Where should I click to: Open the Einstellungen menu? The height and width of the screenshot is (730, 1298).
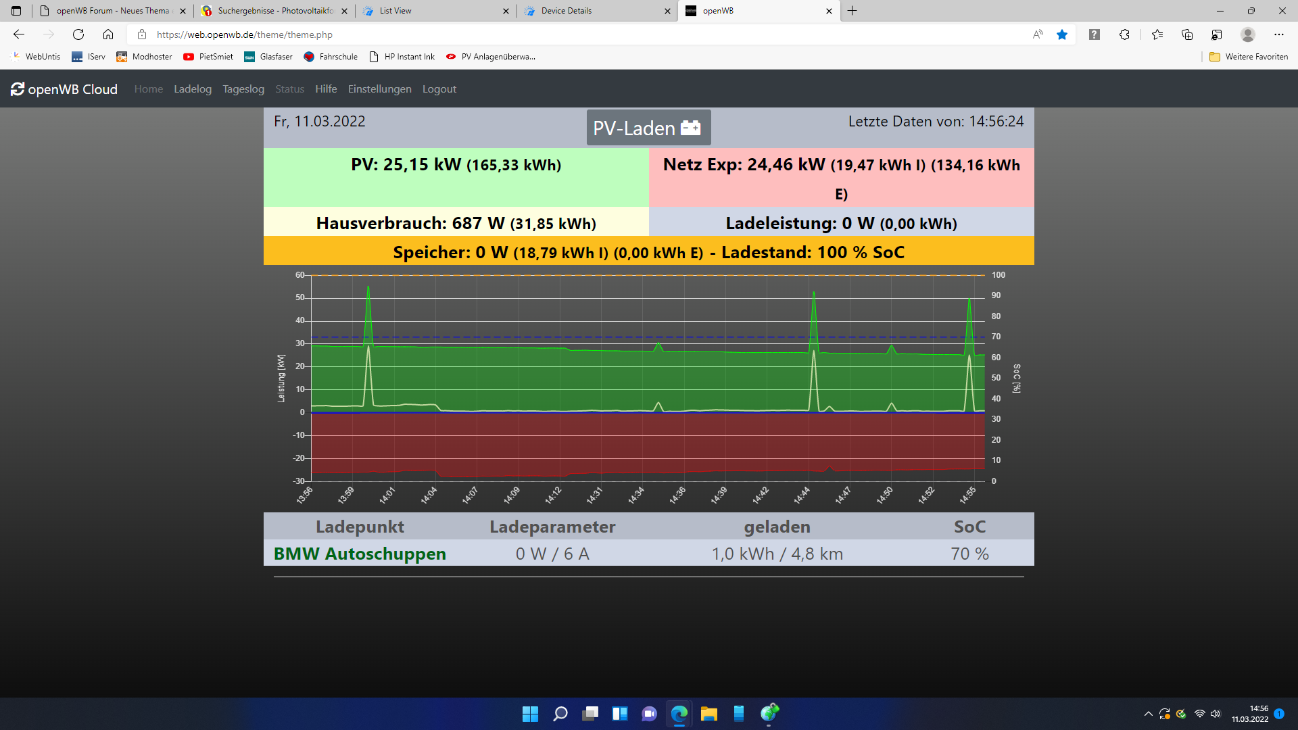[379, 89]
